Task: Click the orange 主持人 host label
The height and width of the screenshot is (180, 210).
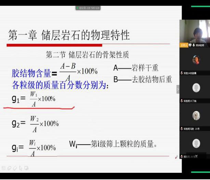Action: pyautogui.click(x=184, y=45)
